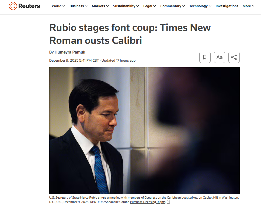Click the Marco Rubio article photo

click(x=144, y=131)
